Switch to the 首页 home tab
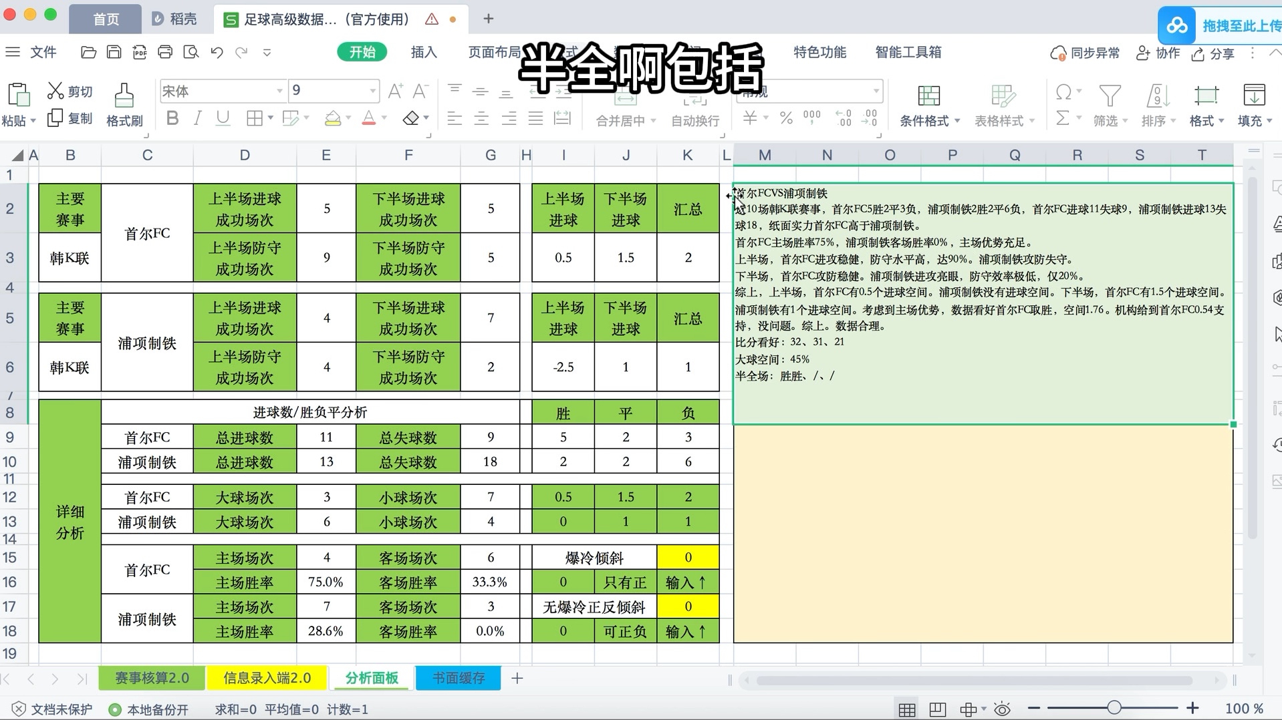The image size is (1282, 720). (106, 19)
